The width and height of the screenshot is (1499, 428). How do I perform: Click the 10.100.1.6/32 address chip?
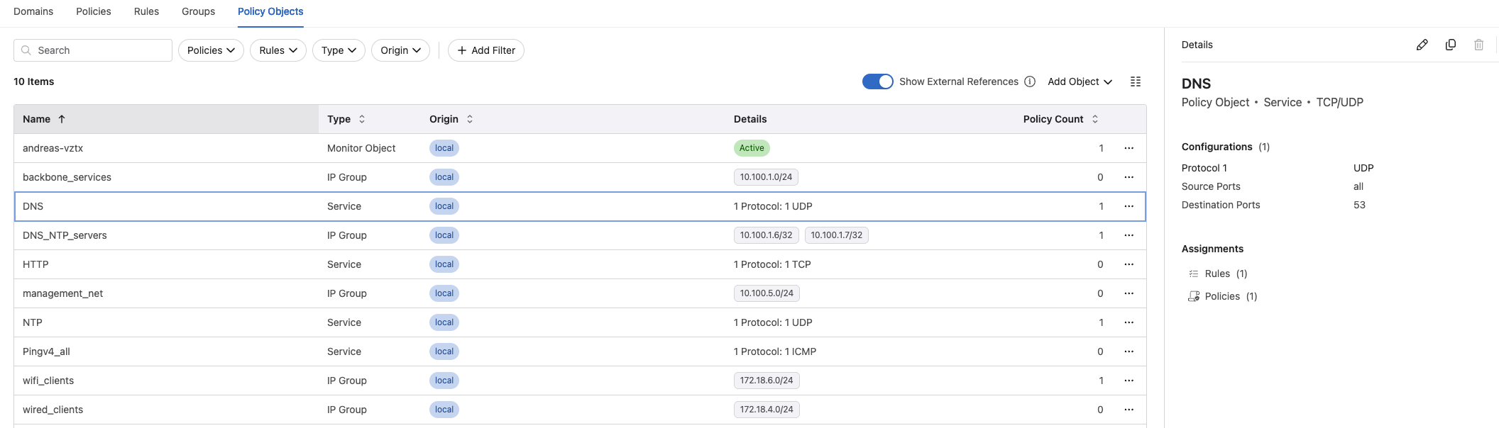766,235
